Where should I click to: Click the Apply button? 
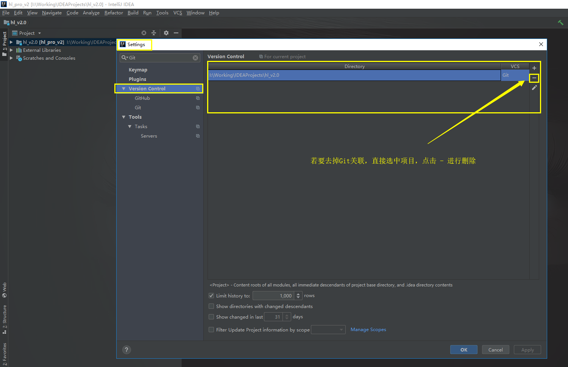pyautogui.click(x=527, y=350)
